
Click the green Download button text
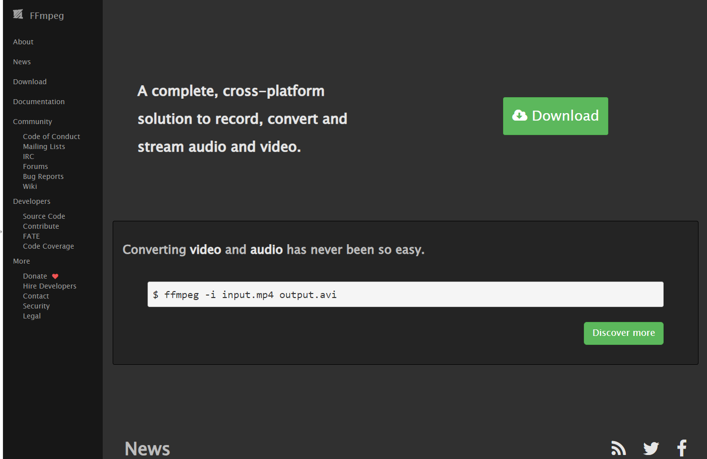[565, 116]
